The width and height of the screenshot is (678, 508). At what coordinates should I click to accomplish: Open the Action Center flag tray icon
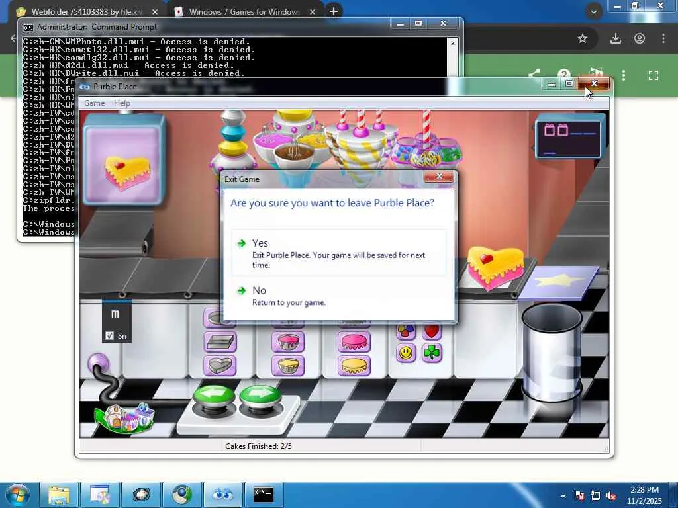(579, 495)
